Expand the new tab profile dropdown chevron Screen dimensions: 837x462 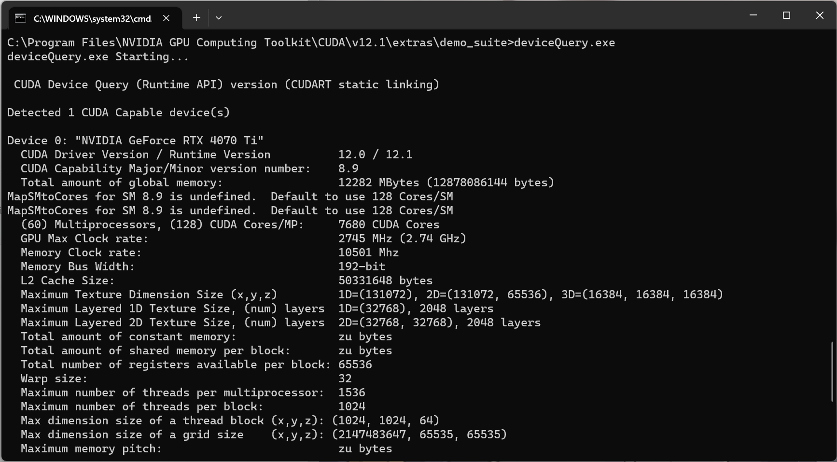pos(219,18)
